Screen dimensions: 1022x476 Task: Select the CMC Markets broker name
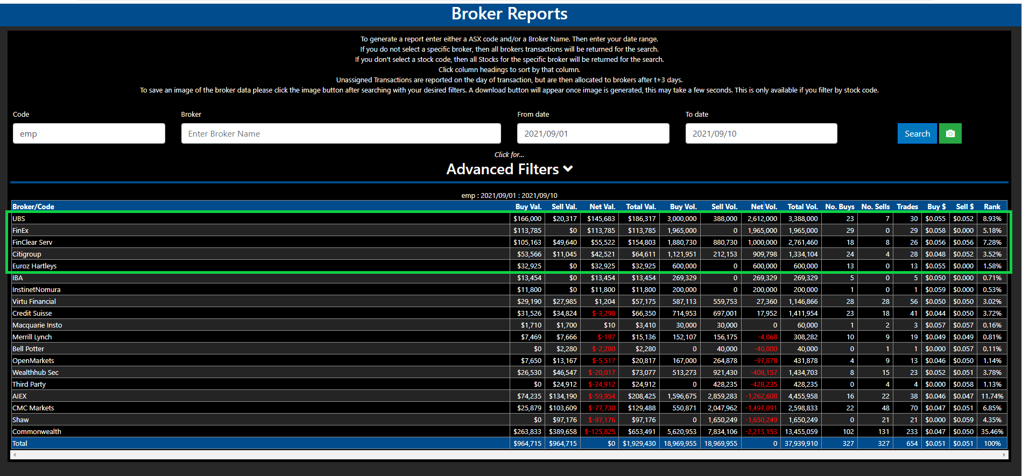click(33, 408)
